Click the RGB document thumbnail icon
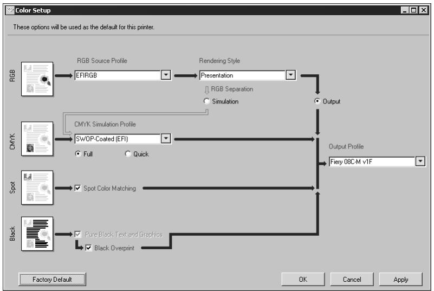The image size is (434, 291). [x=37, y=79]
